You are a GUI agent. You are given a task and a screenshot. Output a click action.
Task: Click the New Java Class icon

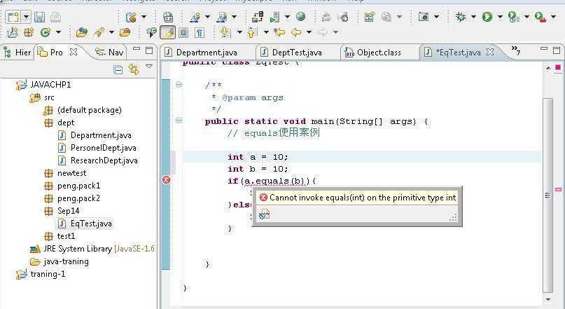pos(46,32)
